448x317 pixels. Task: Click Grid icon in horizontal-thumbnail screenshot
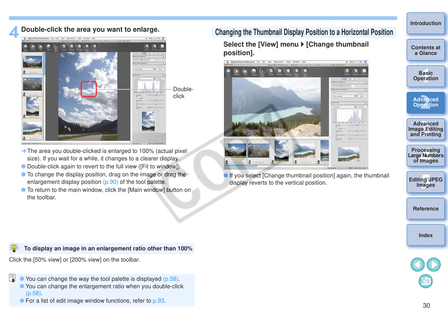coord(254,71)
